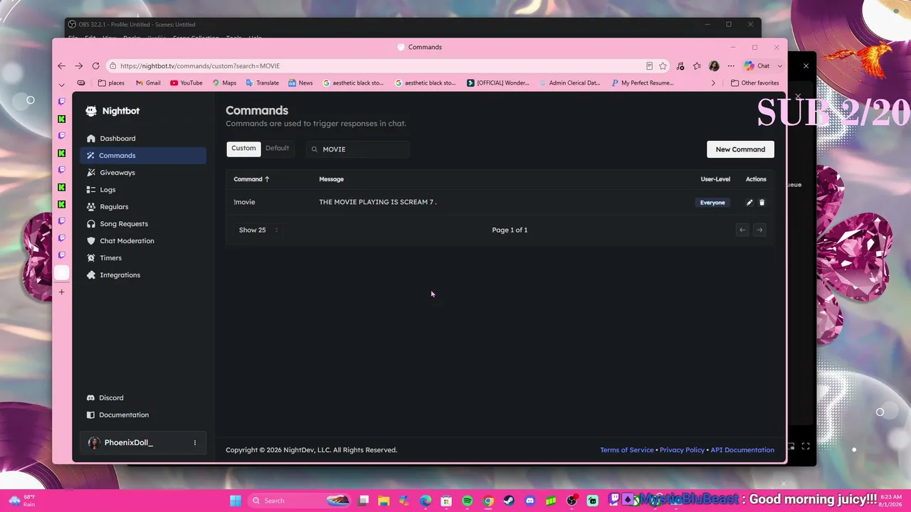Switch to the Default commands tab
This screenshot has width=911, height=512.
[x=277, y=149]
